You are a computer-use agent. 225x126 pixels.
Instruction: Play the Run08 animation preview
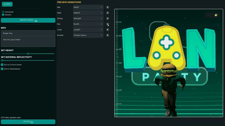(x=108, y=24)
